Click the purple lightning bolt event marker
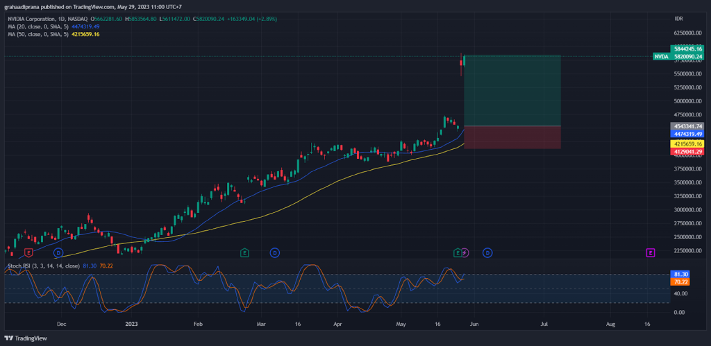 click(x=465, y=252)
